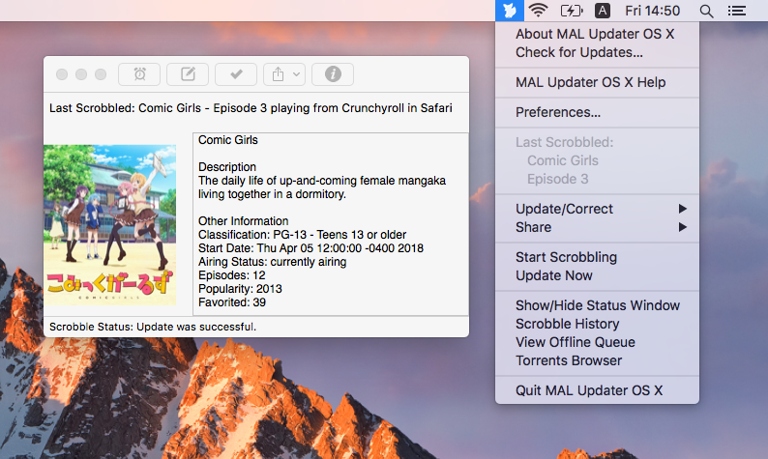Expand the share button dropdown chevron
The height and width of the screenshot is (459, 768).
pyautogui.click(x=296, y=74)
